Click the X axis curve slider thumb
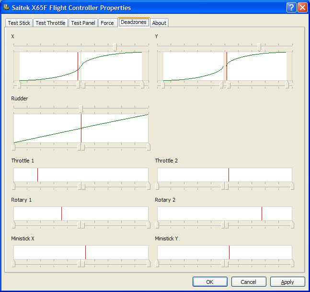310x292 pixels. pyautogui.click(x=115, y=47)
